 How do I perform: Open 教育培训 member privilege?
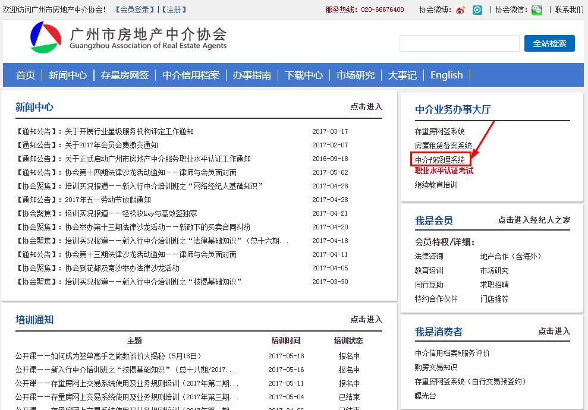point(429,270)
